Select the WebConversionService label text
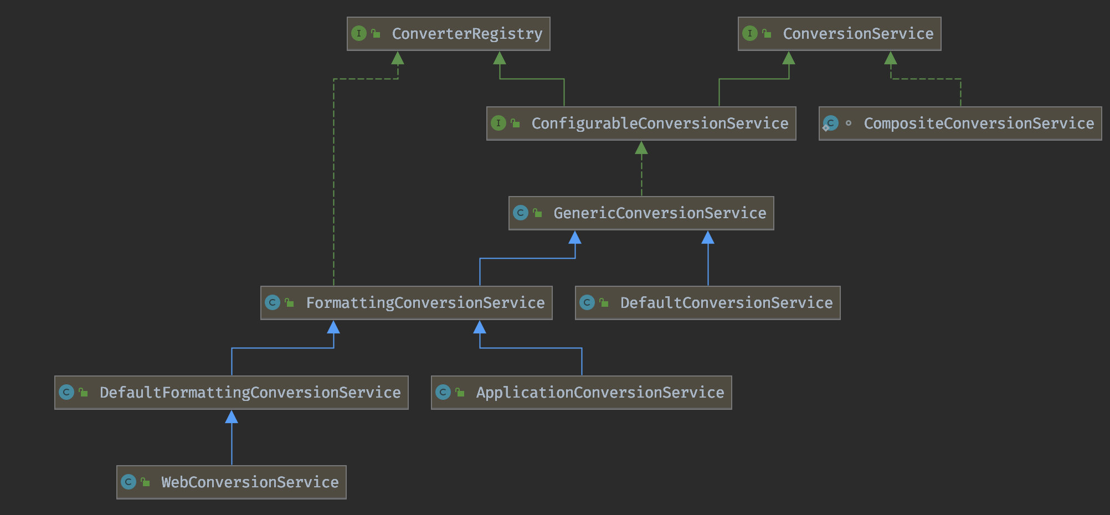 coord(250,482)
